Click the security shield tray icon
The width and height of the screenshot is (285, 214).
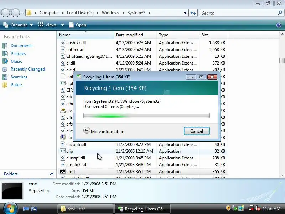tap(228, 208)
